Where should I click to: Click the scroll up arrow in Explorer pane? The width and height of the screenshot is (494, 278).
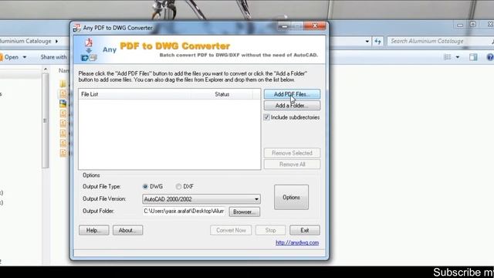[46, 69]
